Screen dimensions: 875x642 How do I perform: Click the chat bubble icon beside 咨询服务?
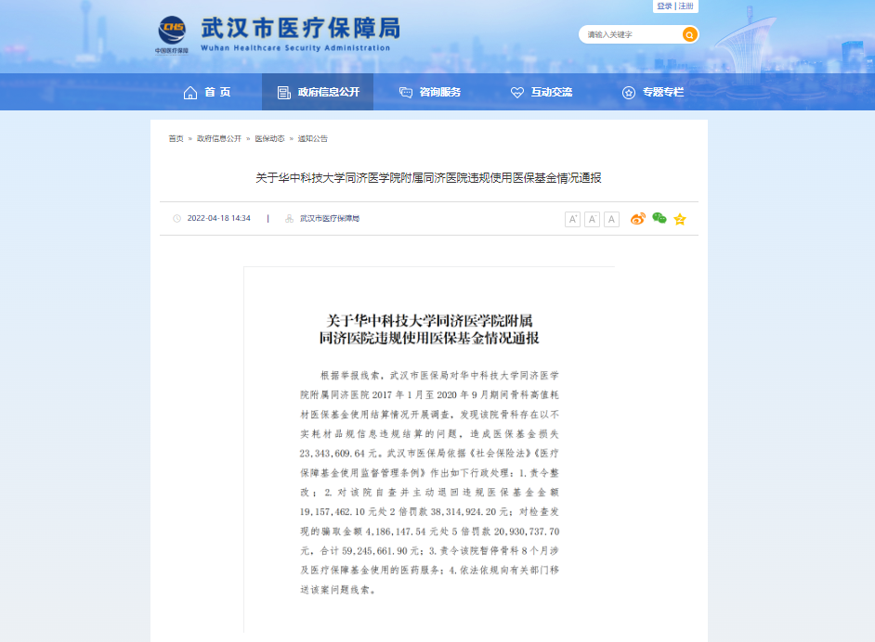point(405,91)
